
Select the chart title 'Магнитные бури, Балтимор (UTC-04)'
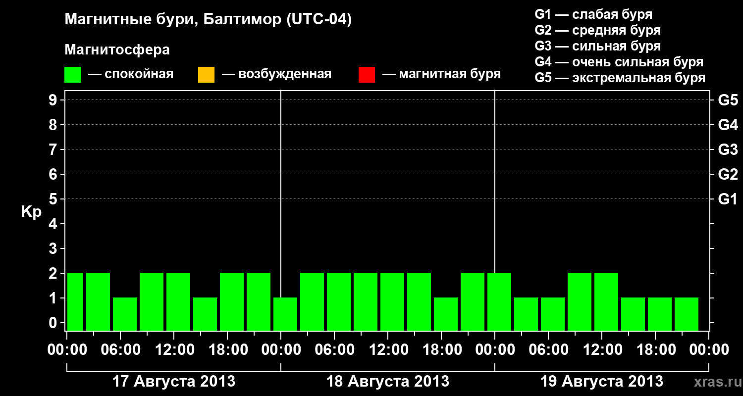click(x=208, y=20)
